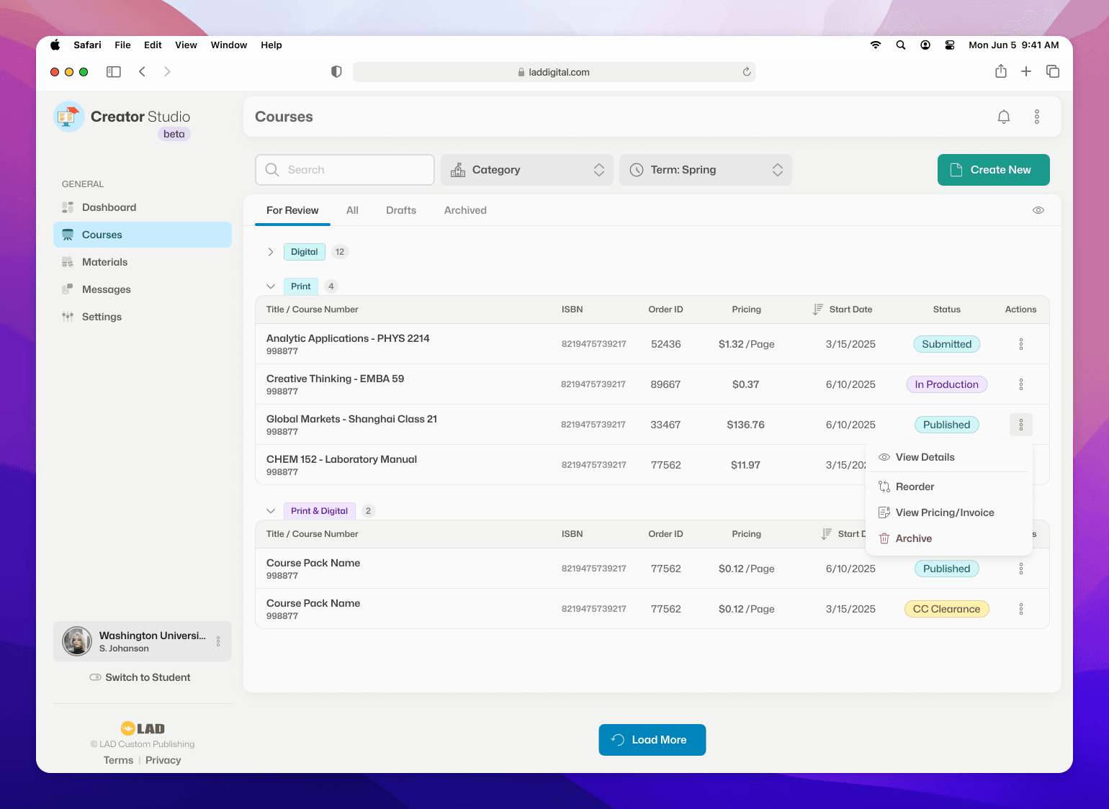Open actions menu for Creative Thinking row
The width and height of the screenshot is (1109, 809).
click(x=1020, y=384)
